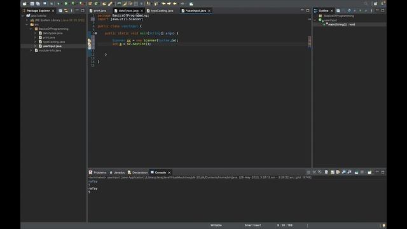Click the Terminate icon in the Console toolbar
This screenshot has width=407, height=229.
point(308,172)
